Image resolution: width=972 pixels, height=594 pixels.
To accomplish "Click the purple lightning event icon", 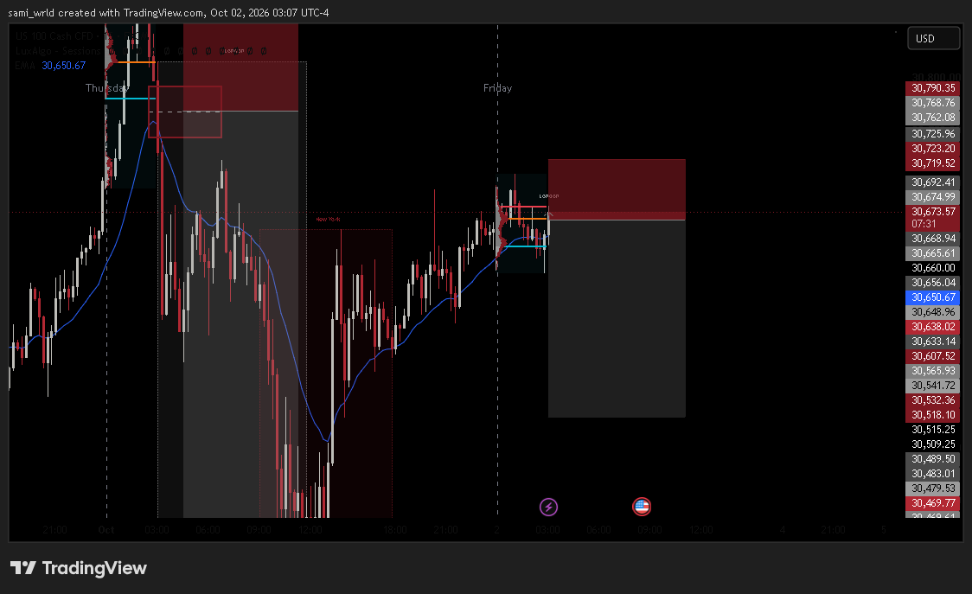I will [548, 508].
